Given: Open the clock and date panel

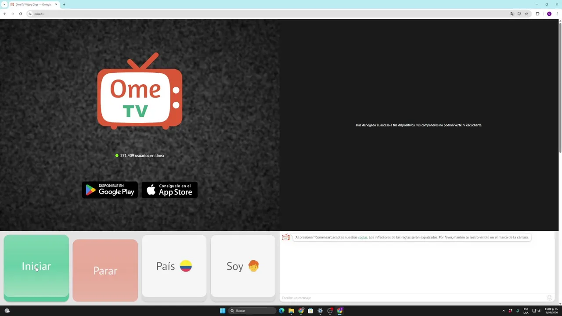Looking at the screenshot, I should point(551,311).
